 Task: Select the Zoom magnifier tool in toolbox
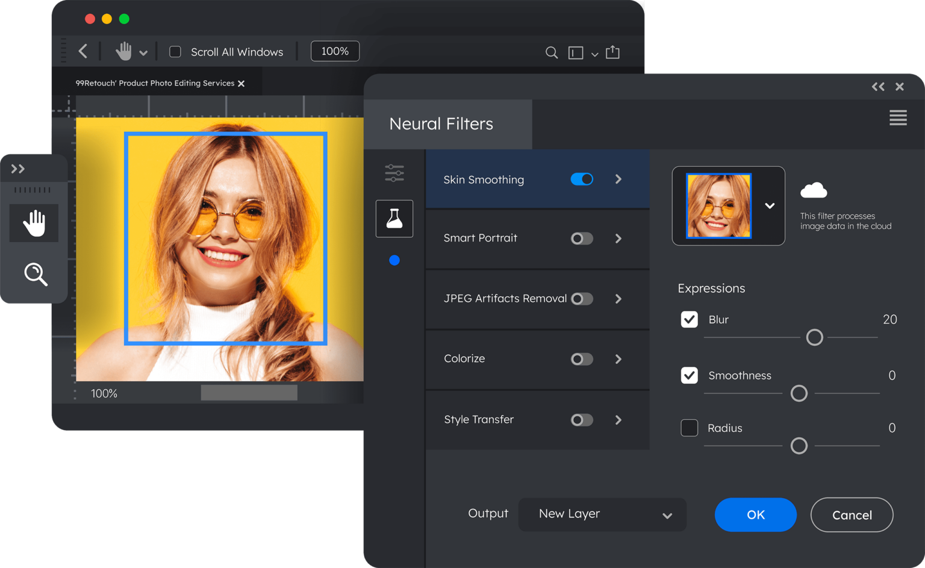[x=36, y=274]
